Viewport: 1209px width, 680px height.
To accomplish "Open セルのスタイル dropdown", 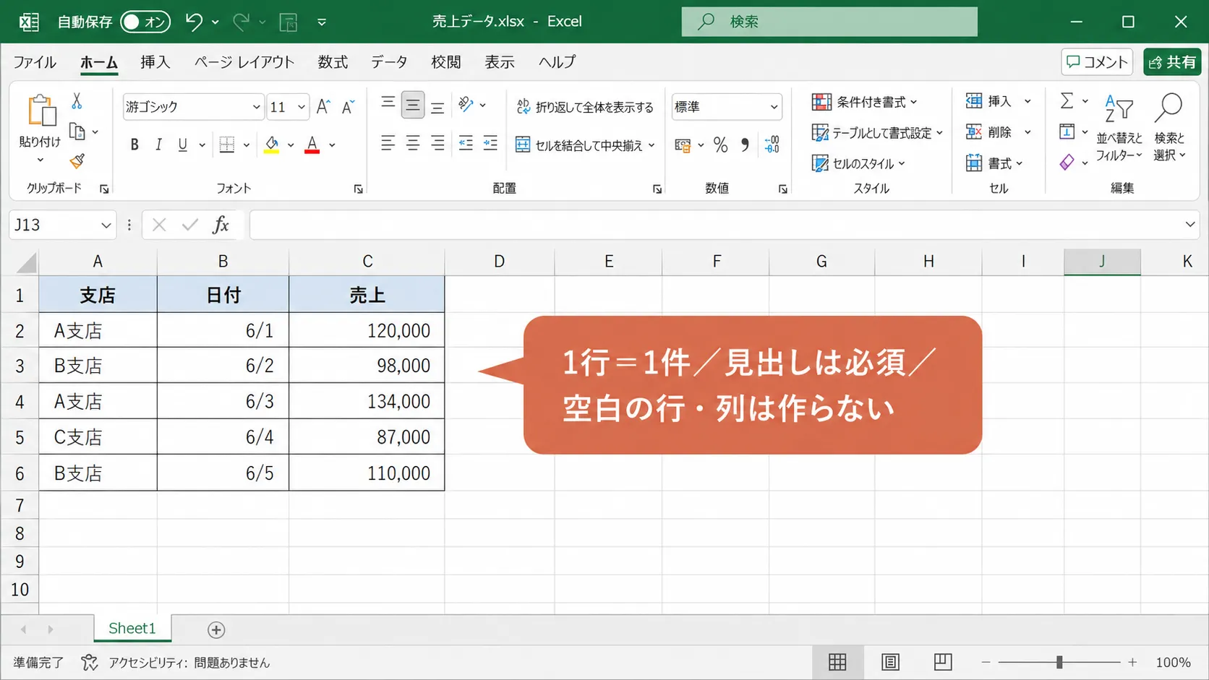I will coord(858,164).
